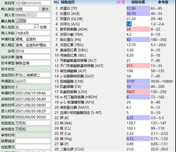Image resolution: width=176 pixels, height=152 pixels.
Task: Click the 条码号 input field
Action: click(x=33, y=3)
